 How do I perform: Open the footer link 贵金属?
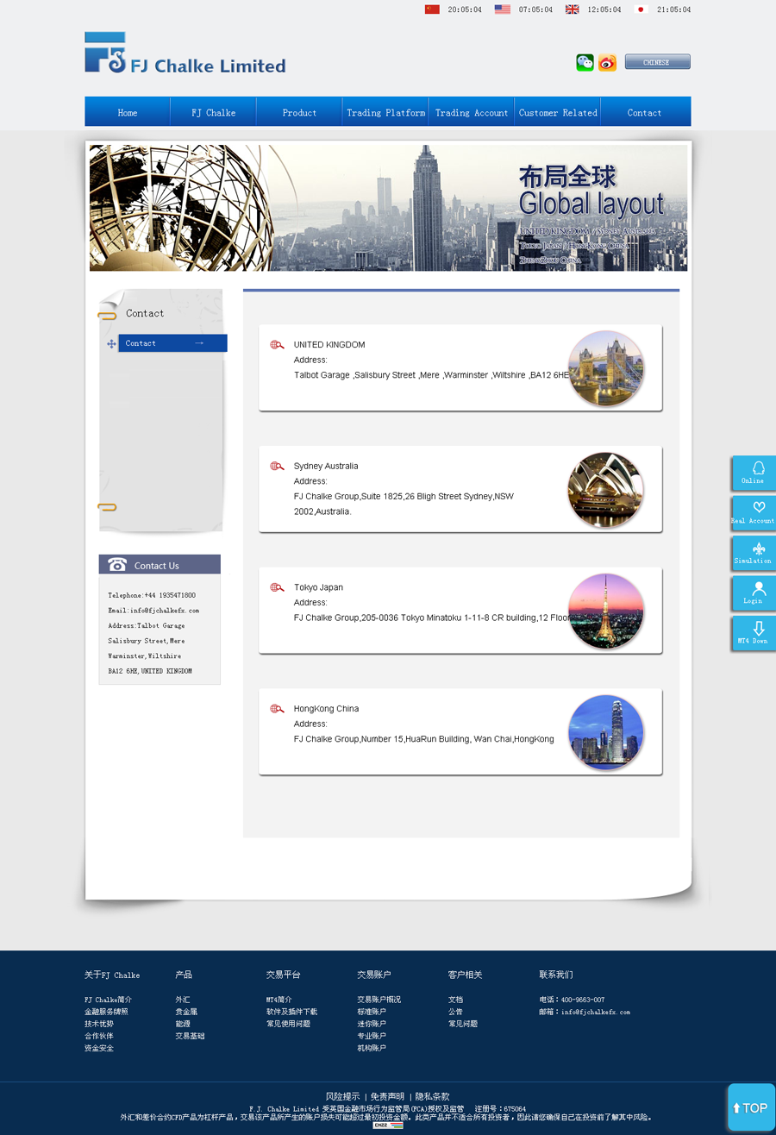pos(186,1012)
